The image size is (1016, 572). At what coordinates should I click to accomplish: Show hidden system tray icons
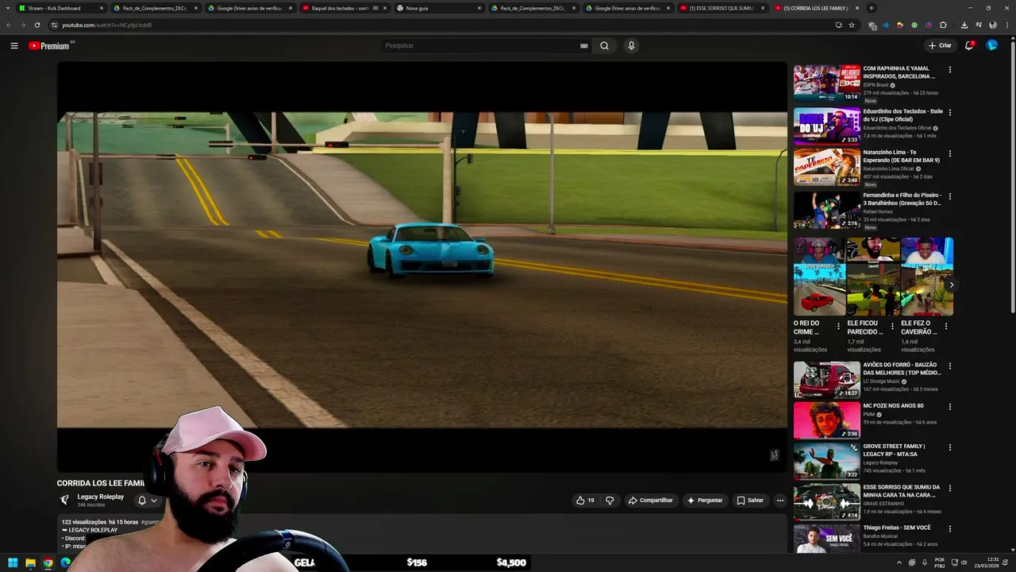899,562
